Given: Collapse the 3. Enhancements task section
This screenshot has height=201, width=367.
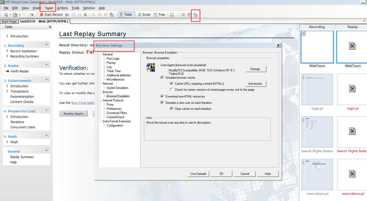Looking at the screenshot, I should [x=47, y=80].
